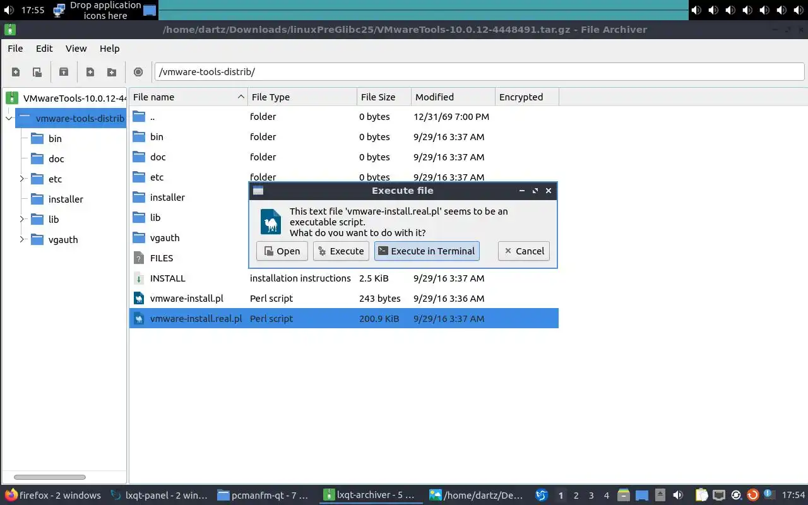Image resolution: width=808 pixels, height=505 pixels.
Task: Click the File Archiver app icon in title bar
Action: pyautogui.click(x=10, y=29)
